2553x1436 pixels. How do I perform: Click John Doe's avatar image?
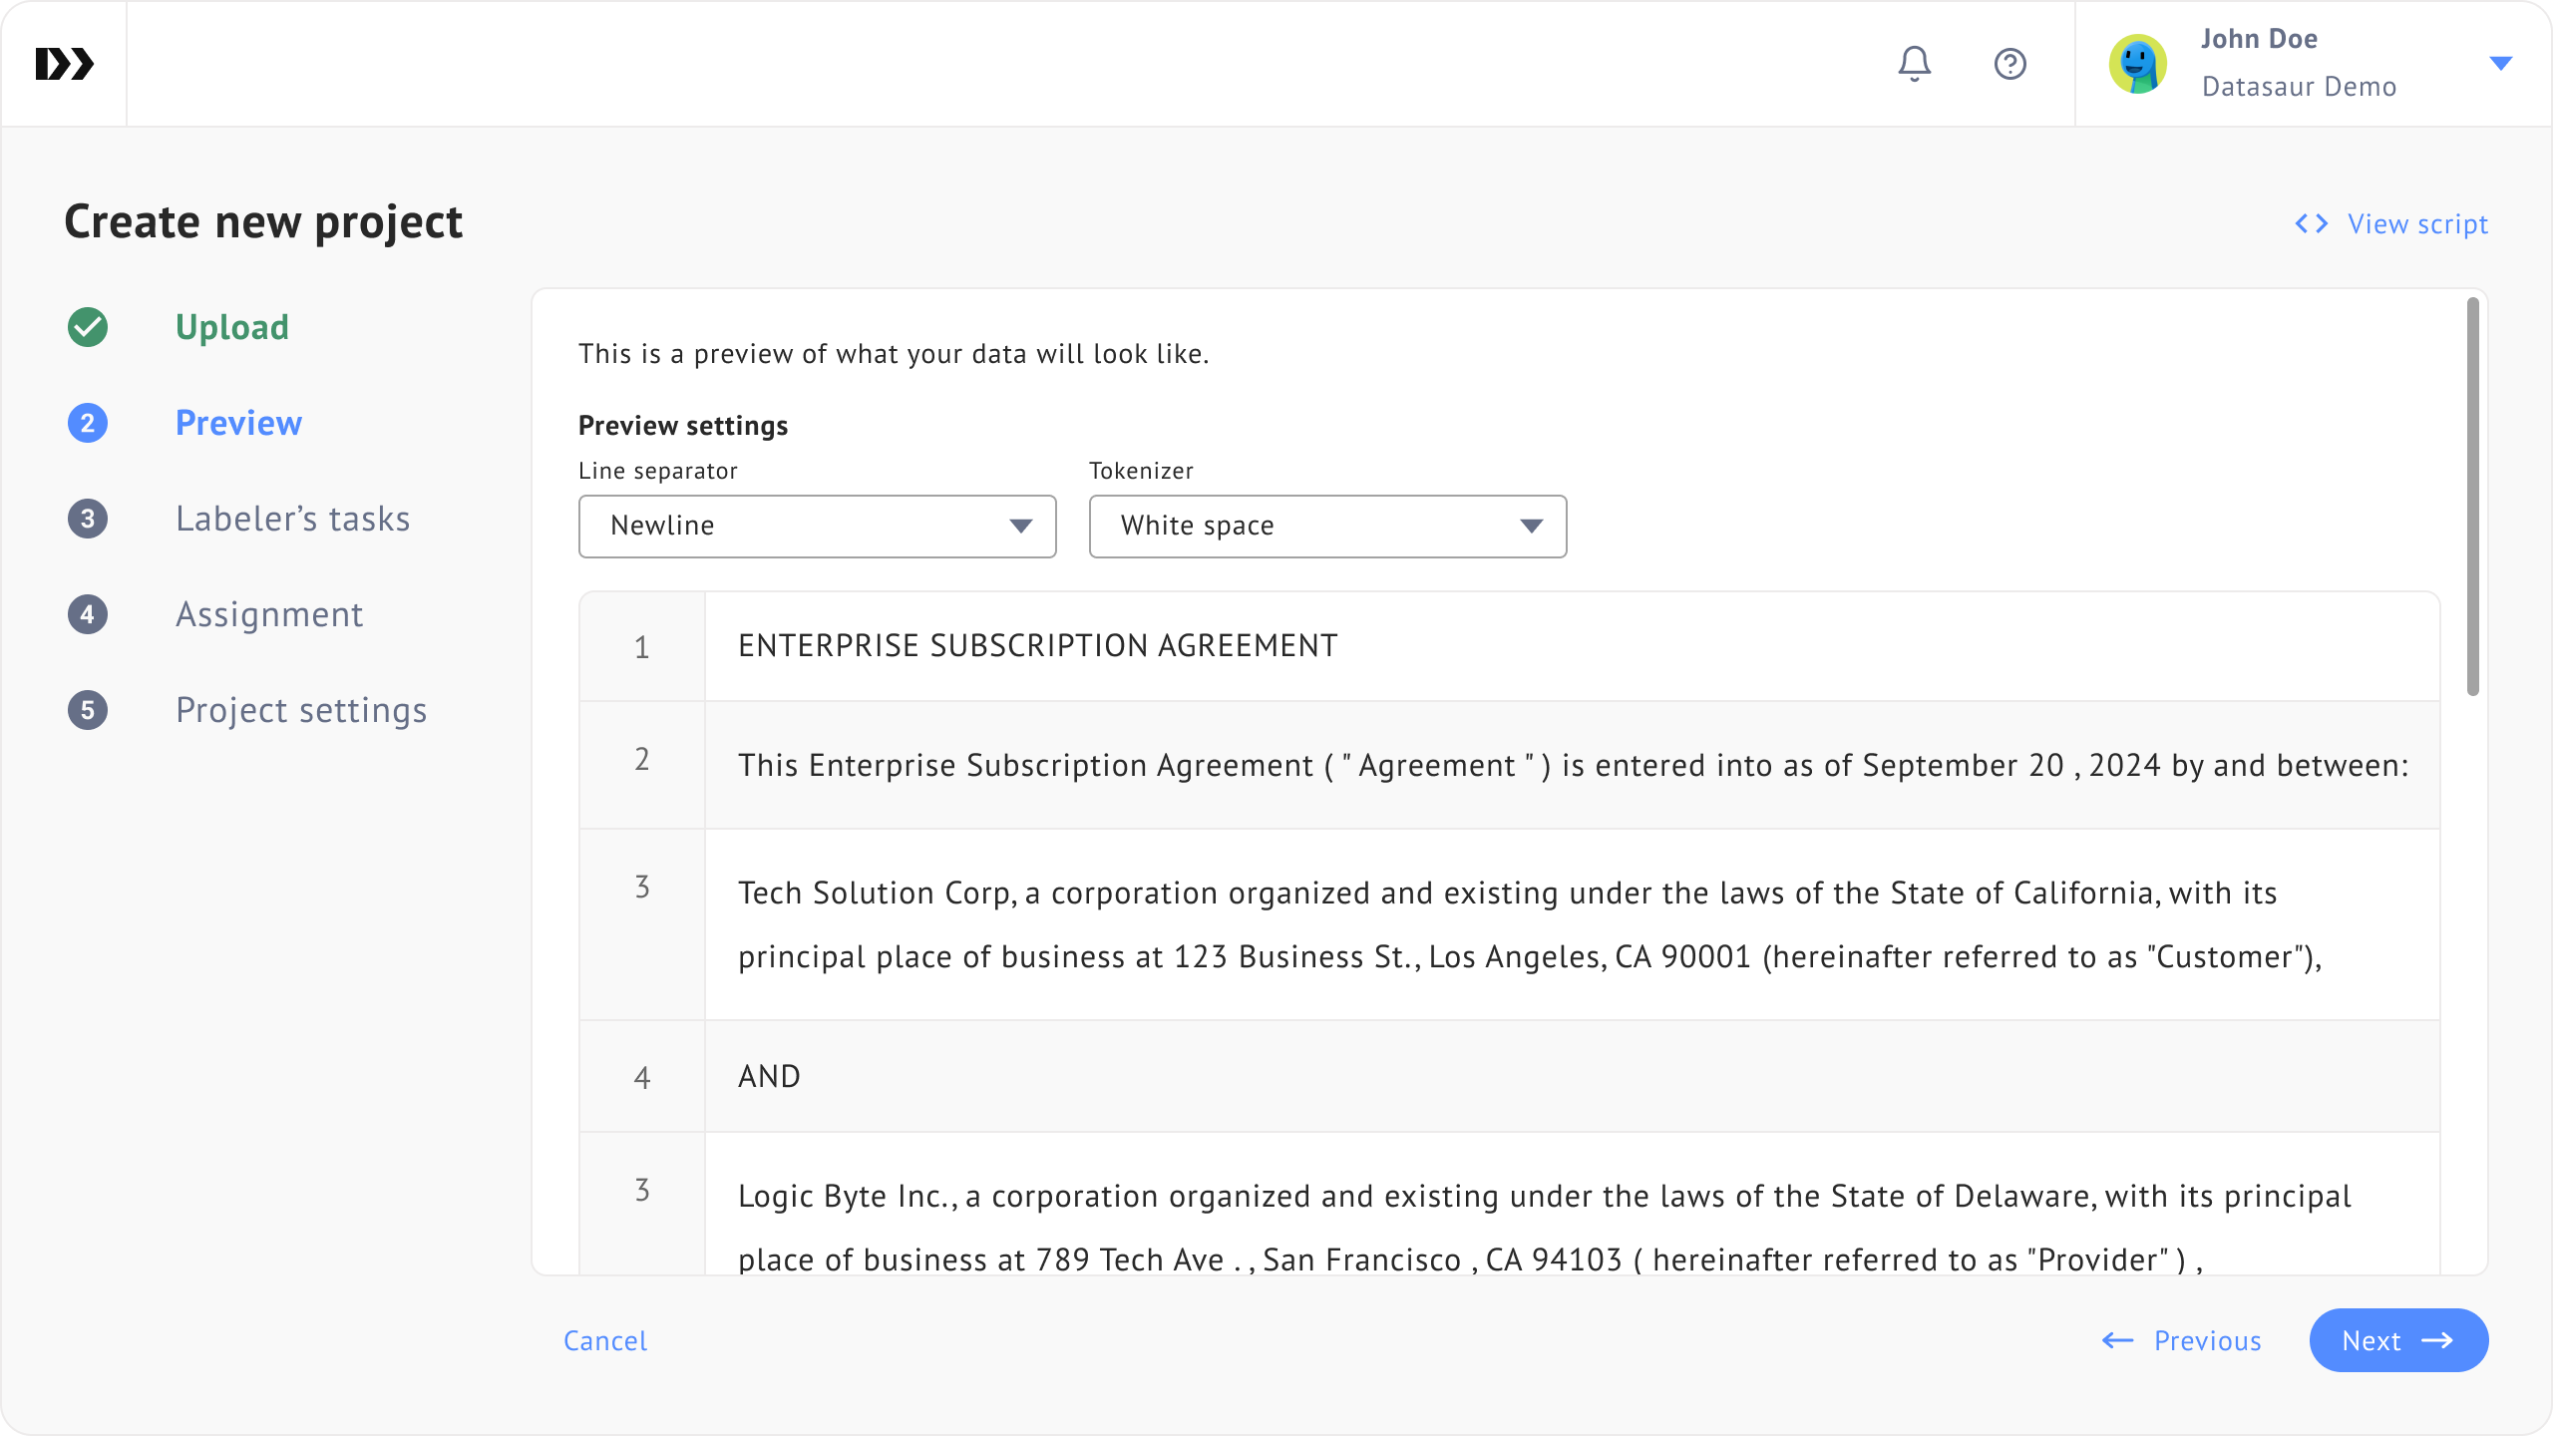2137,64
